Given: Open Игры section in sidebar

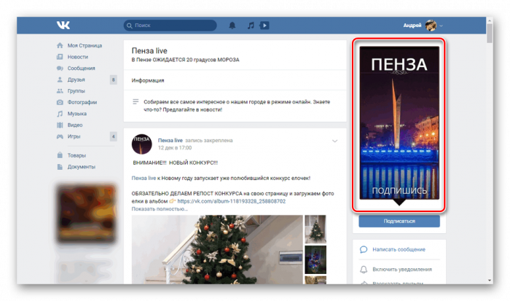Looking at the screenshot, I should pyautogui.click(x=74, y=136).
